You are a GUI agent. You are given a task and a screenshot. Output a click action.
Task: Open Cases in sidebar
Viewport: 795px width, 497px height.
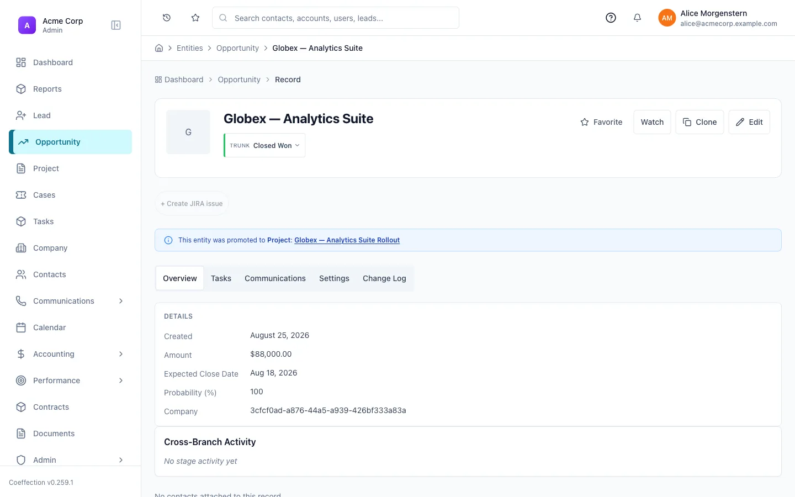(71, 195)
